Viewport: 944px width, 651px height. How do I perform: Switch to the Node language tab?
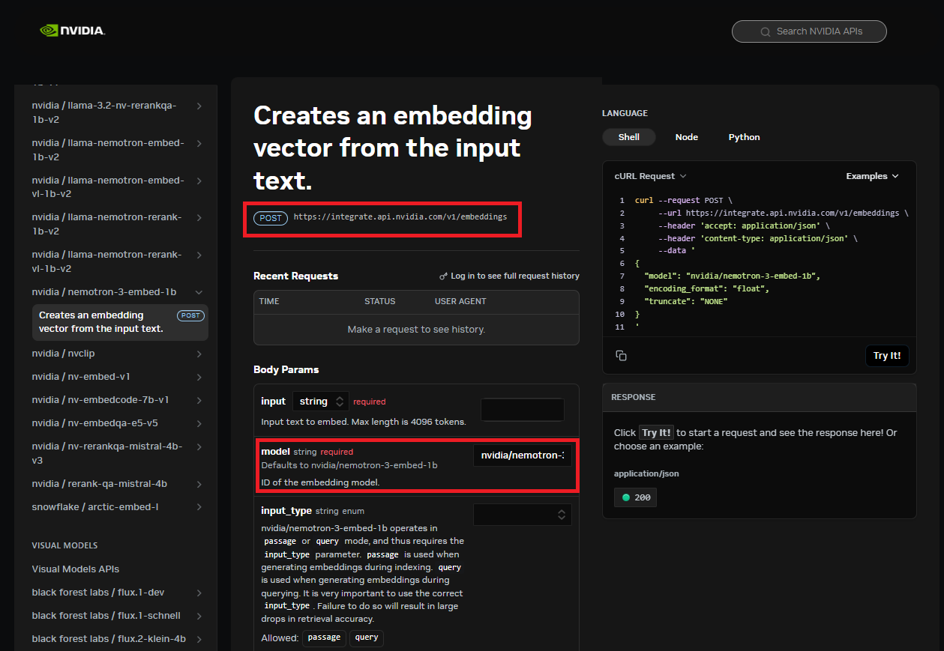click(686, 137)
